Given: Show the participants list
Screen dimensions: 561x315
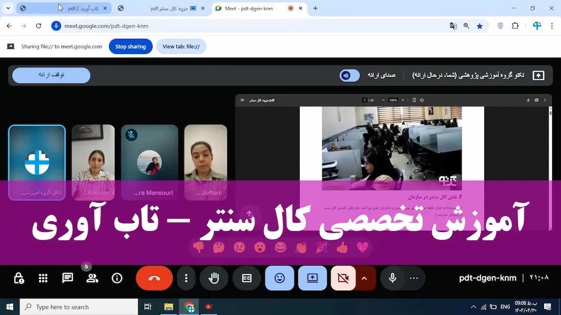Looking at the screenshot, I should [x=92, y=278].
